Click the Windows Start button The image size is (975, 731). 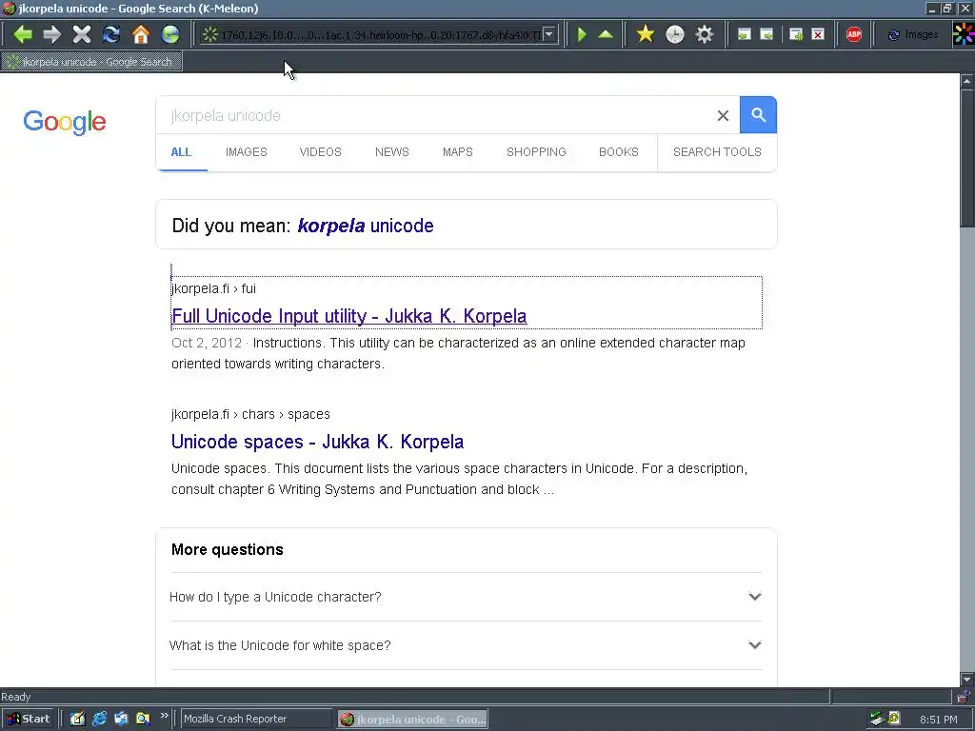point(29,719)
